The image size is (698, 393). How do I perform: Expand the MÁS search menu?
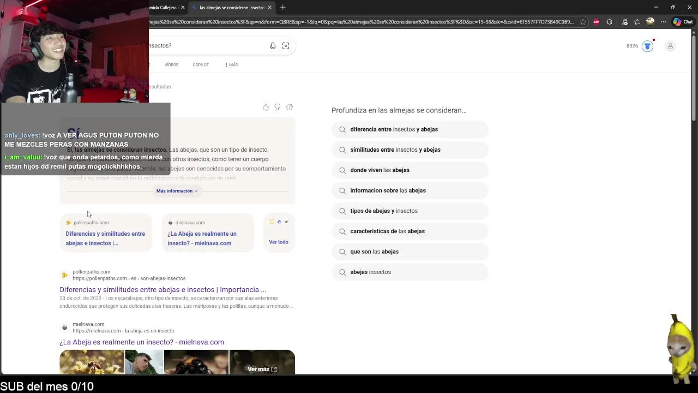point(232,64)
